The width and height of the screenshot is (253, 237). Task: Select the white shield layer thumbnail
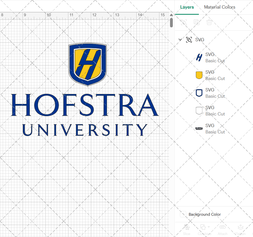coord(199,111)
